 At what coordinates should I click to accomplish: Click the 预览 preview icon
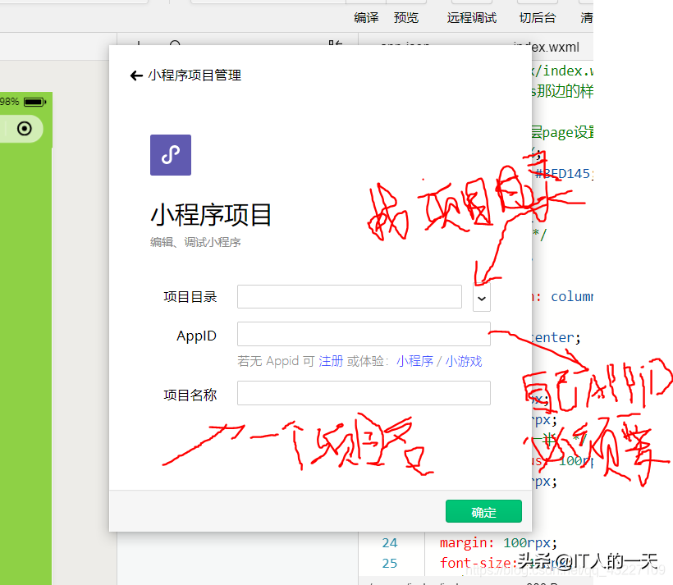(405, 16)
